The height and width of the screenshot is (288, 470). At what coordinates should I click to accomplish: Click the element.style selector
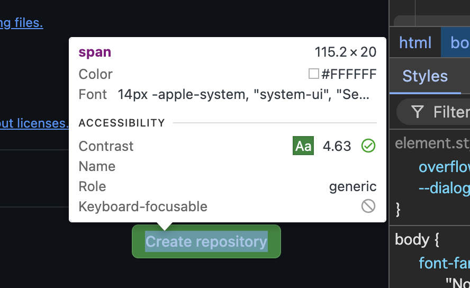(x=432, y=143)
